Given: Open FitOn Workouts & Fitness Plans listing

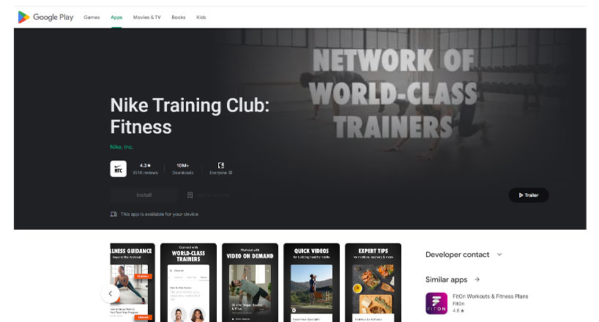Looking at the screenshot, I should coord(490,296).
